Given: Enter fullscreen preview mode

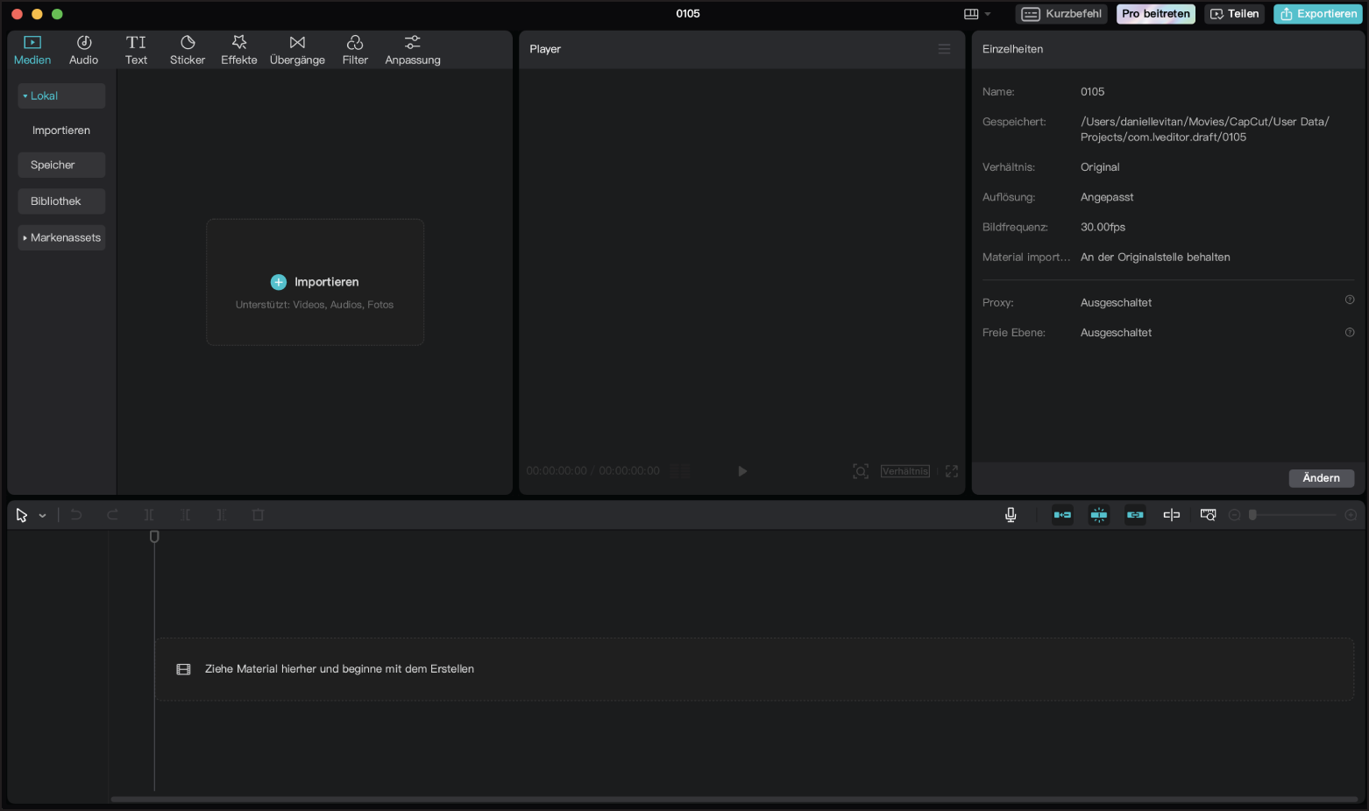Looking at the screenshot, I should point(952,471).
